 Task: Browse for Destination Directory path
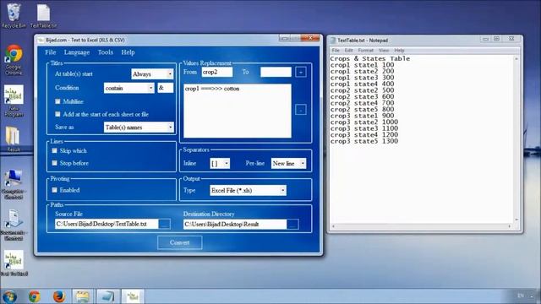pos(293,224)
